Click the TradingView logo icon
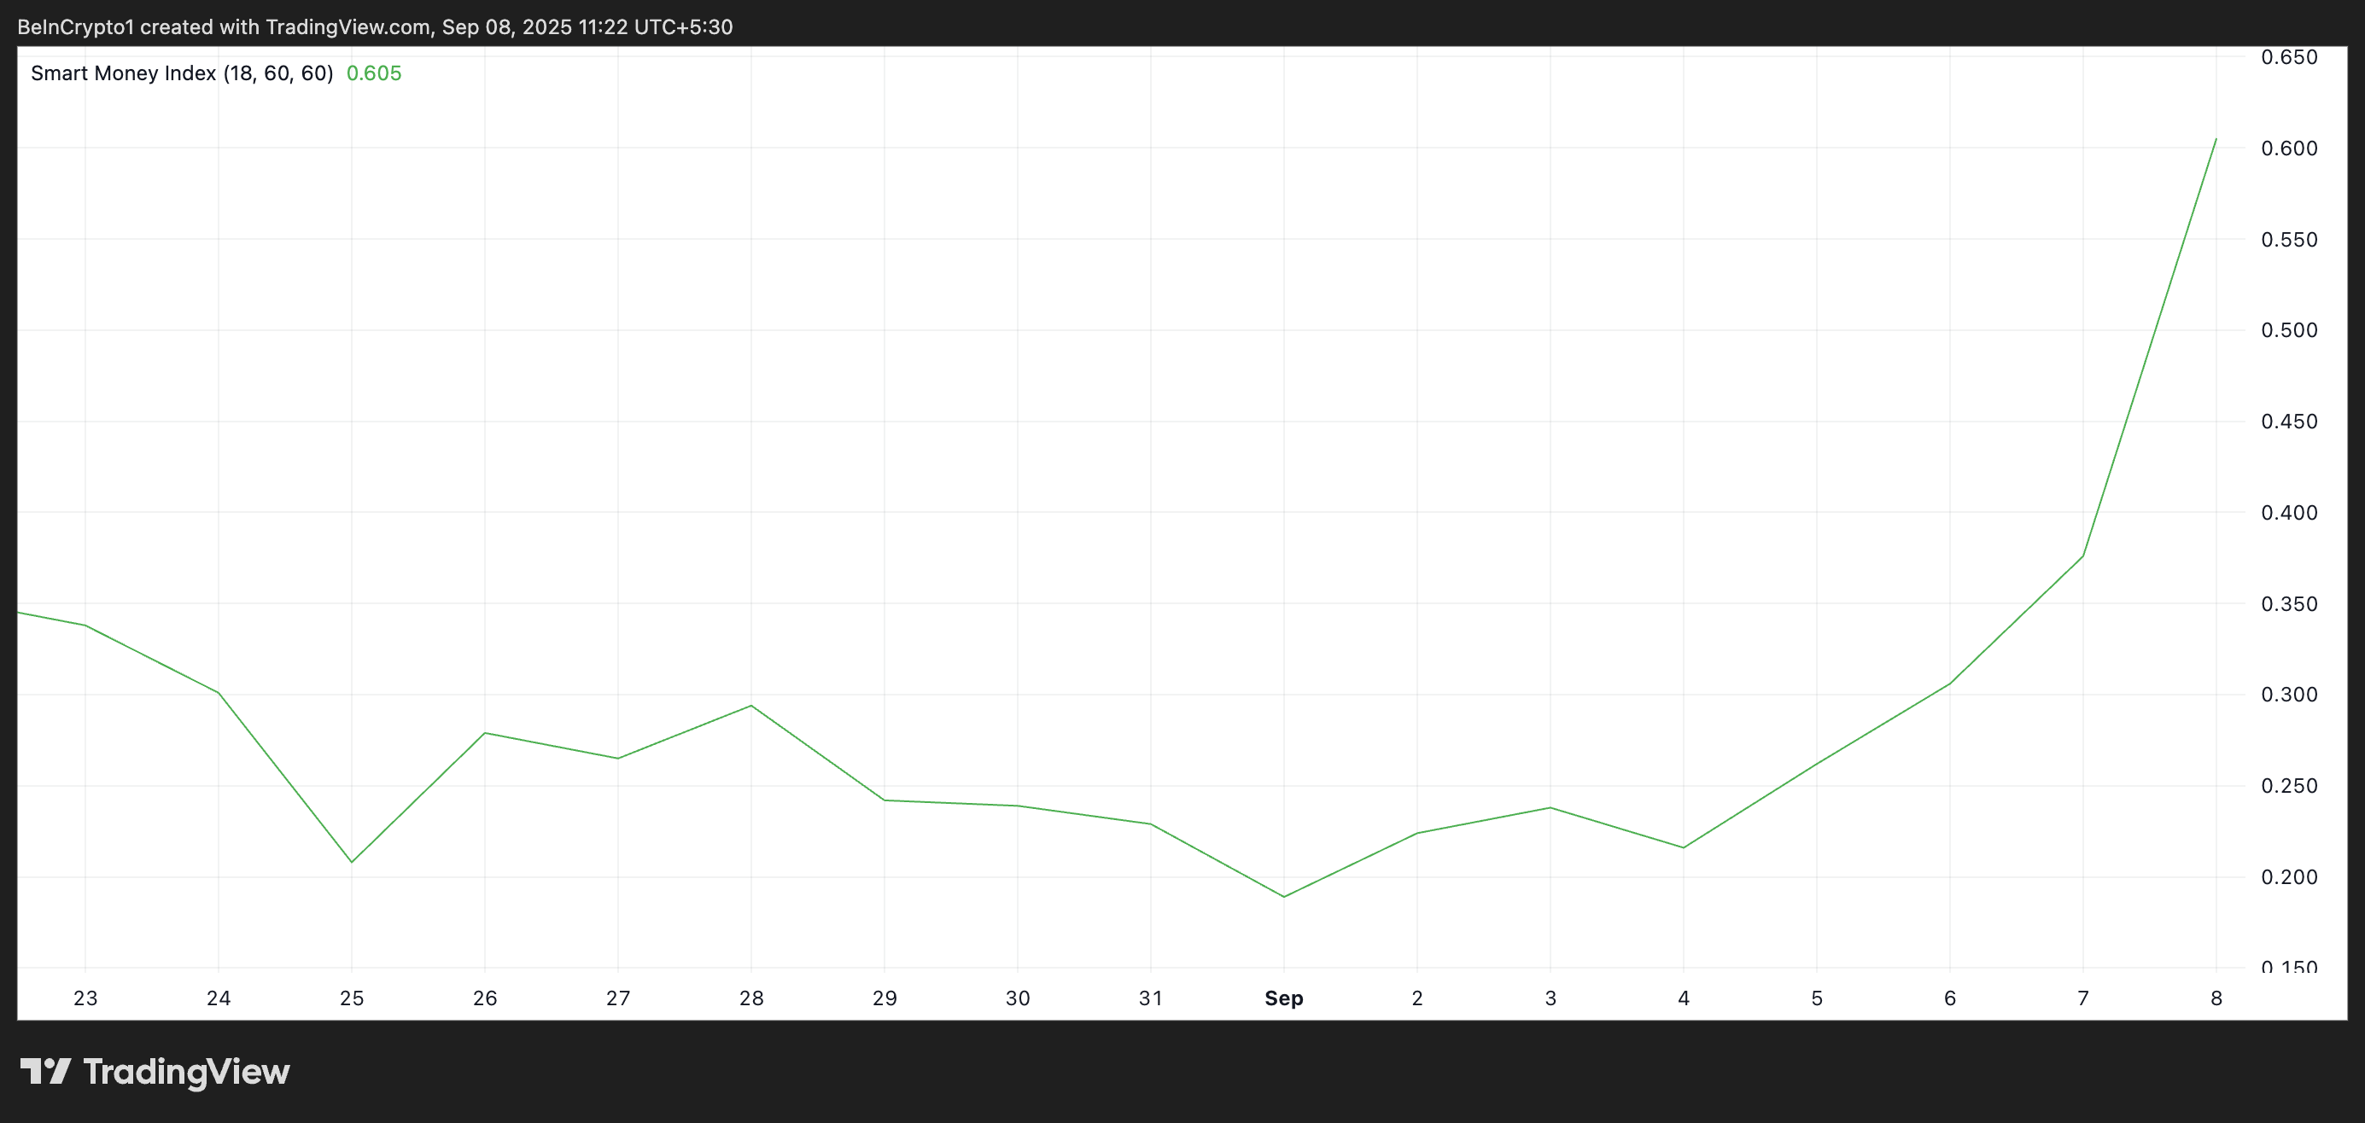Image resolution: width=2365 pixels, height=1123 pixels. click(x=46, y=1071)
